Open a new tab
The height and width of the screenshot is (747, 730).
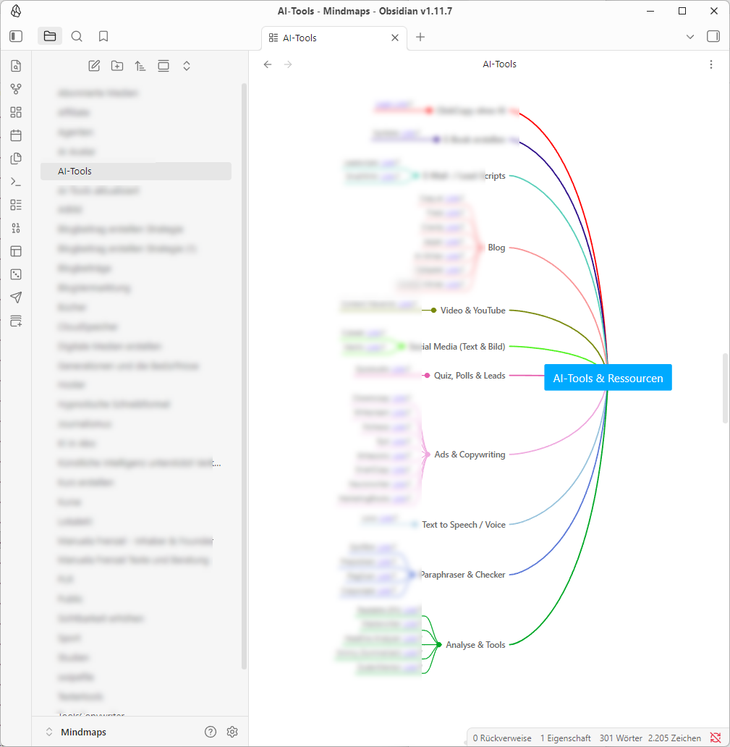tap(420, 38)
